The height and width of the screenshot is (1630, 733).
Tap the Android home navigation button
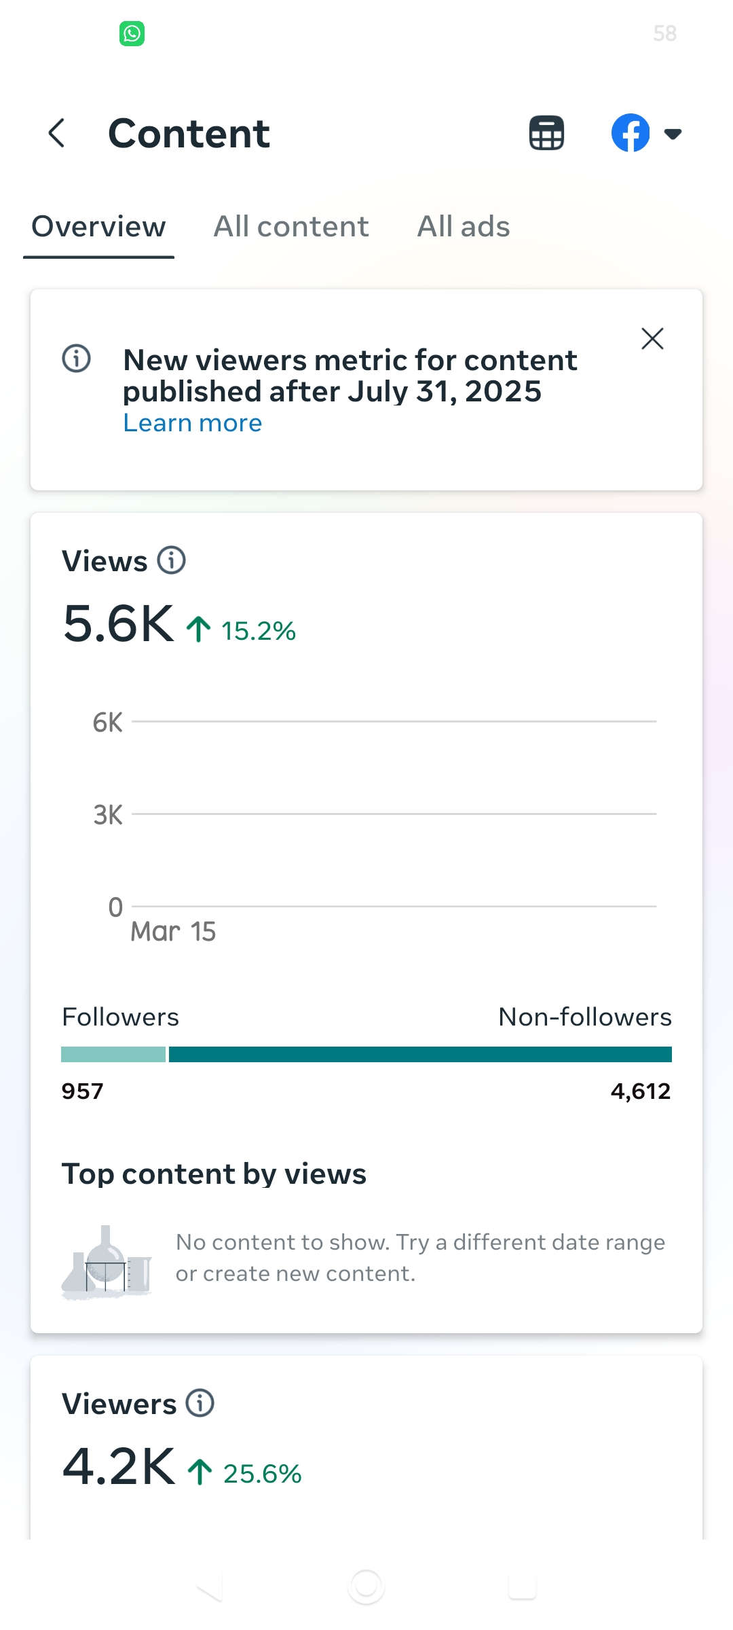tap(366, 1586)
